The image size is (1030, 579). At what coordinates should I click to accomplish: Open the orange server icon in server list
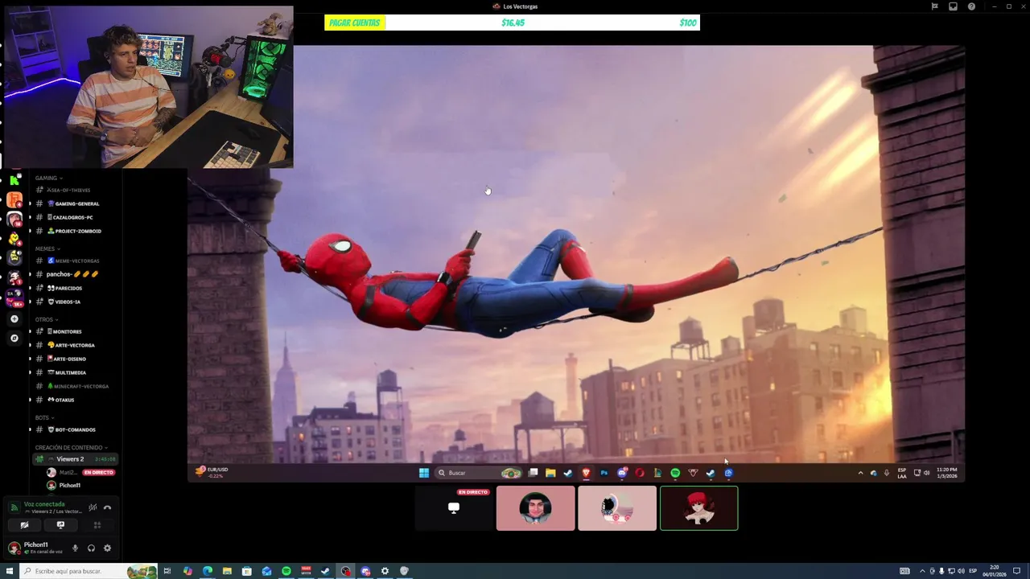coord(14,199)
